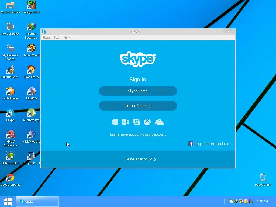This screenshot has height=207, width=276.
Task: Select Skype desktop shortcut icon
Action: click(10, 115)
